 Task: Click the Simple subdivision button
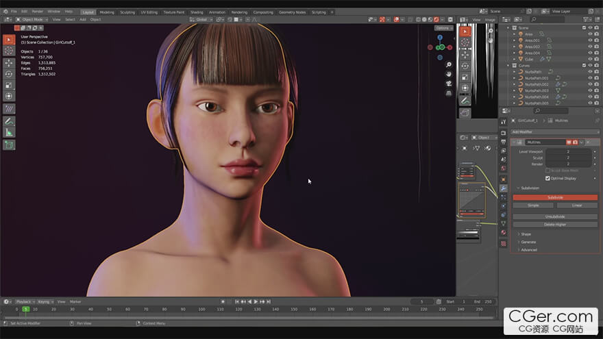(x=533, y=205)
